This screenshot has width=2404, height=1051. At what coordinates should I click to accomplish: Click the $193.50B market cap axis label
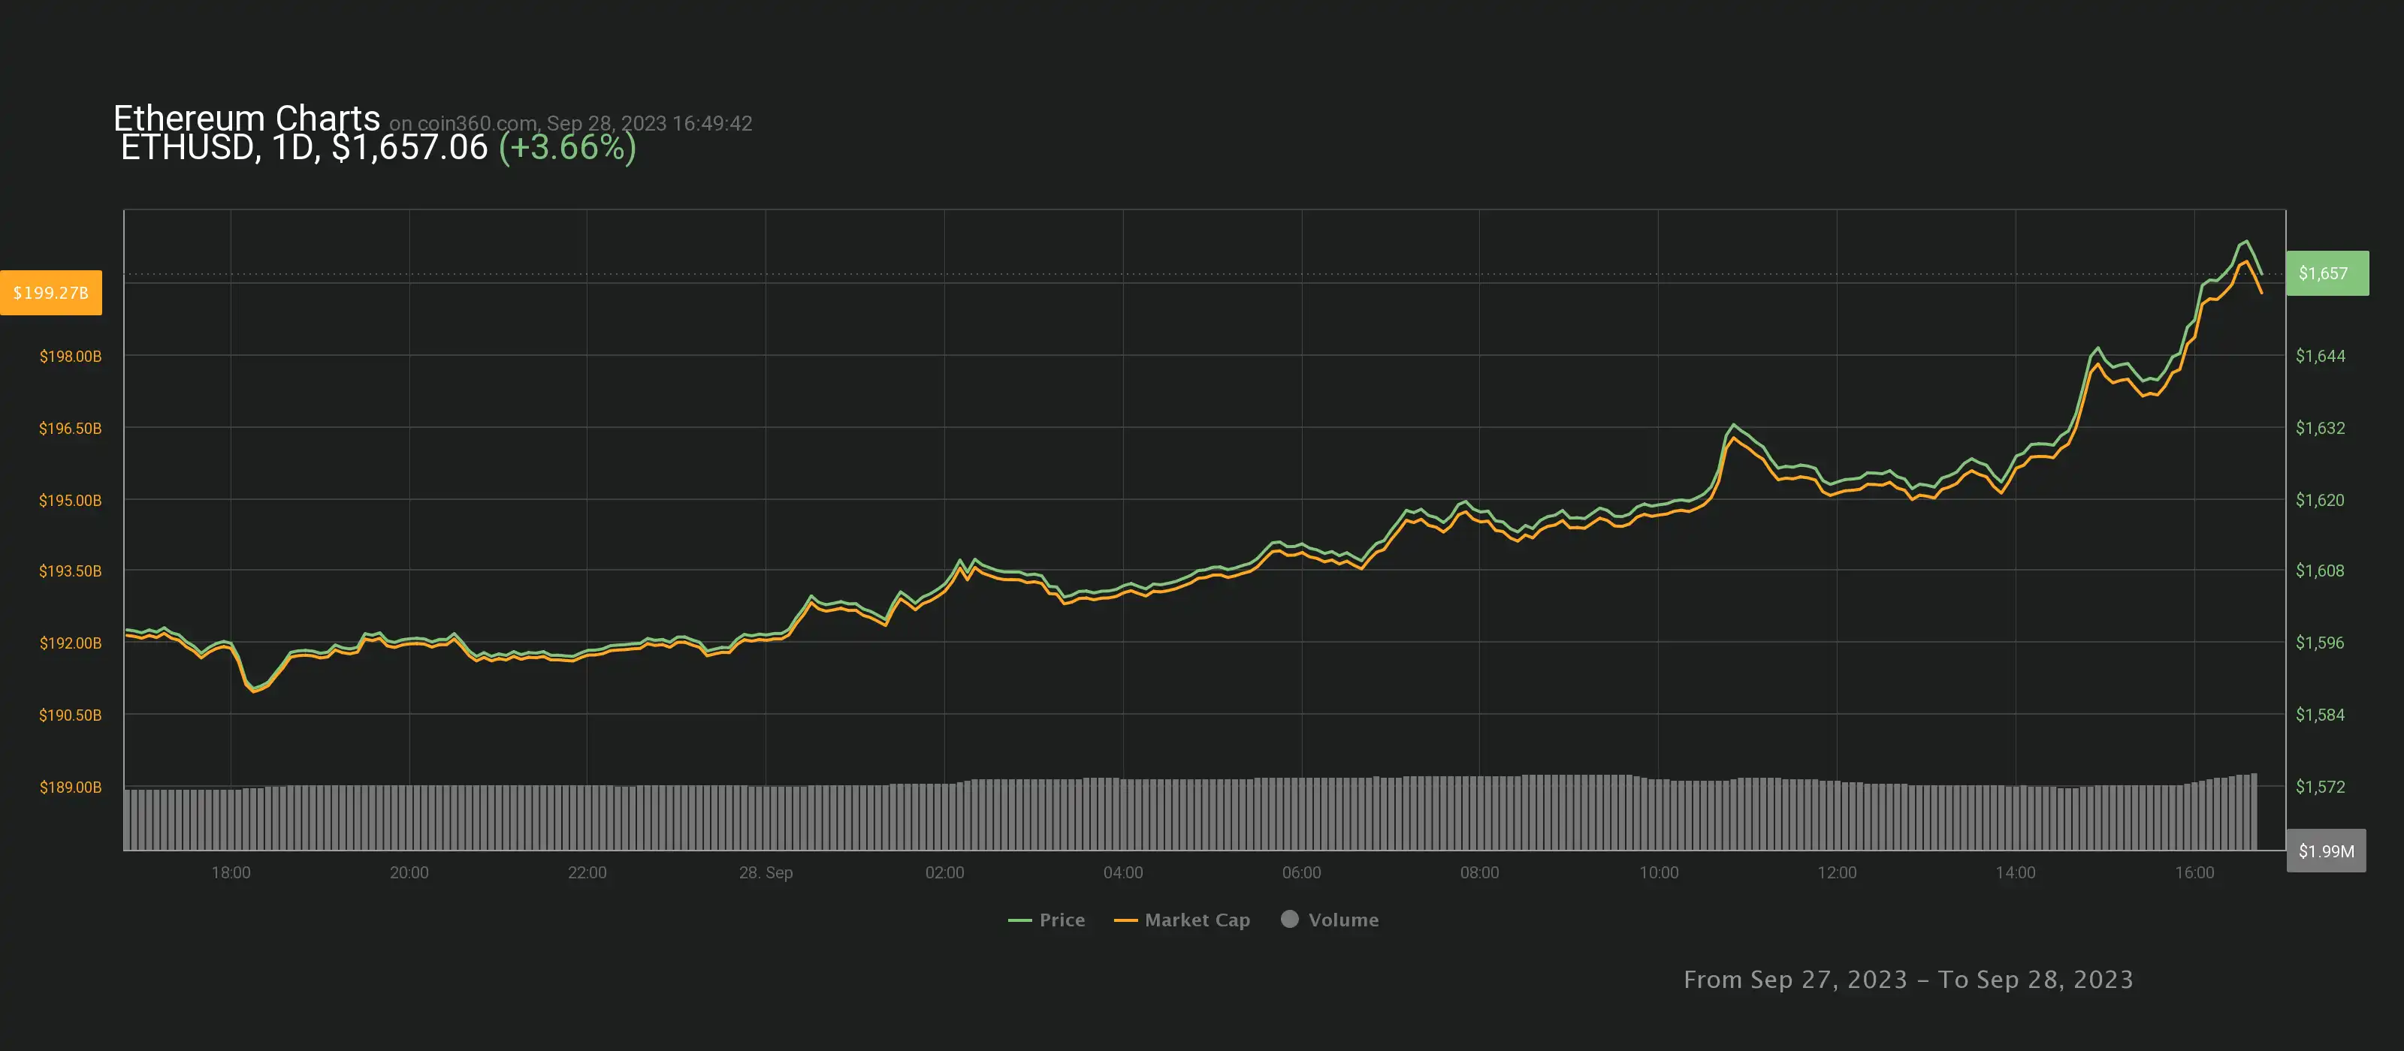point(70,571)
